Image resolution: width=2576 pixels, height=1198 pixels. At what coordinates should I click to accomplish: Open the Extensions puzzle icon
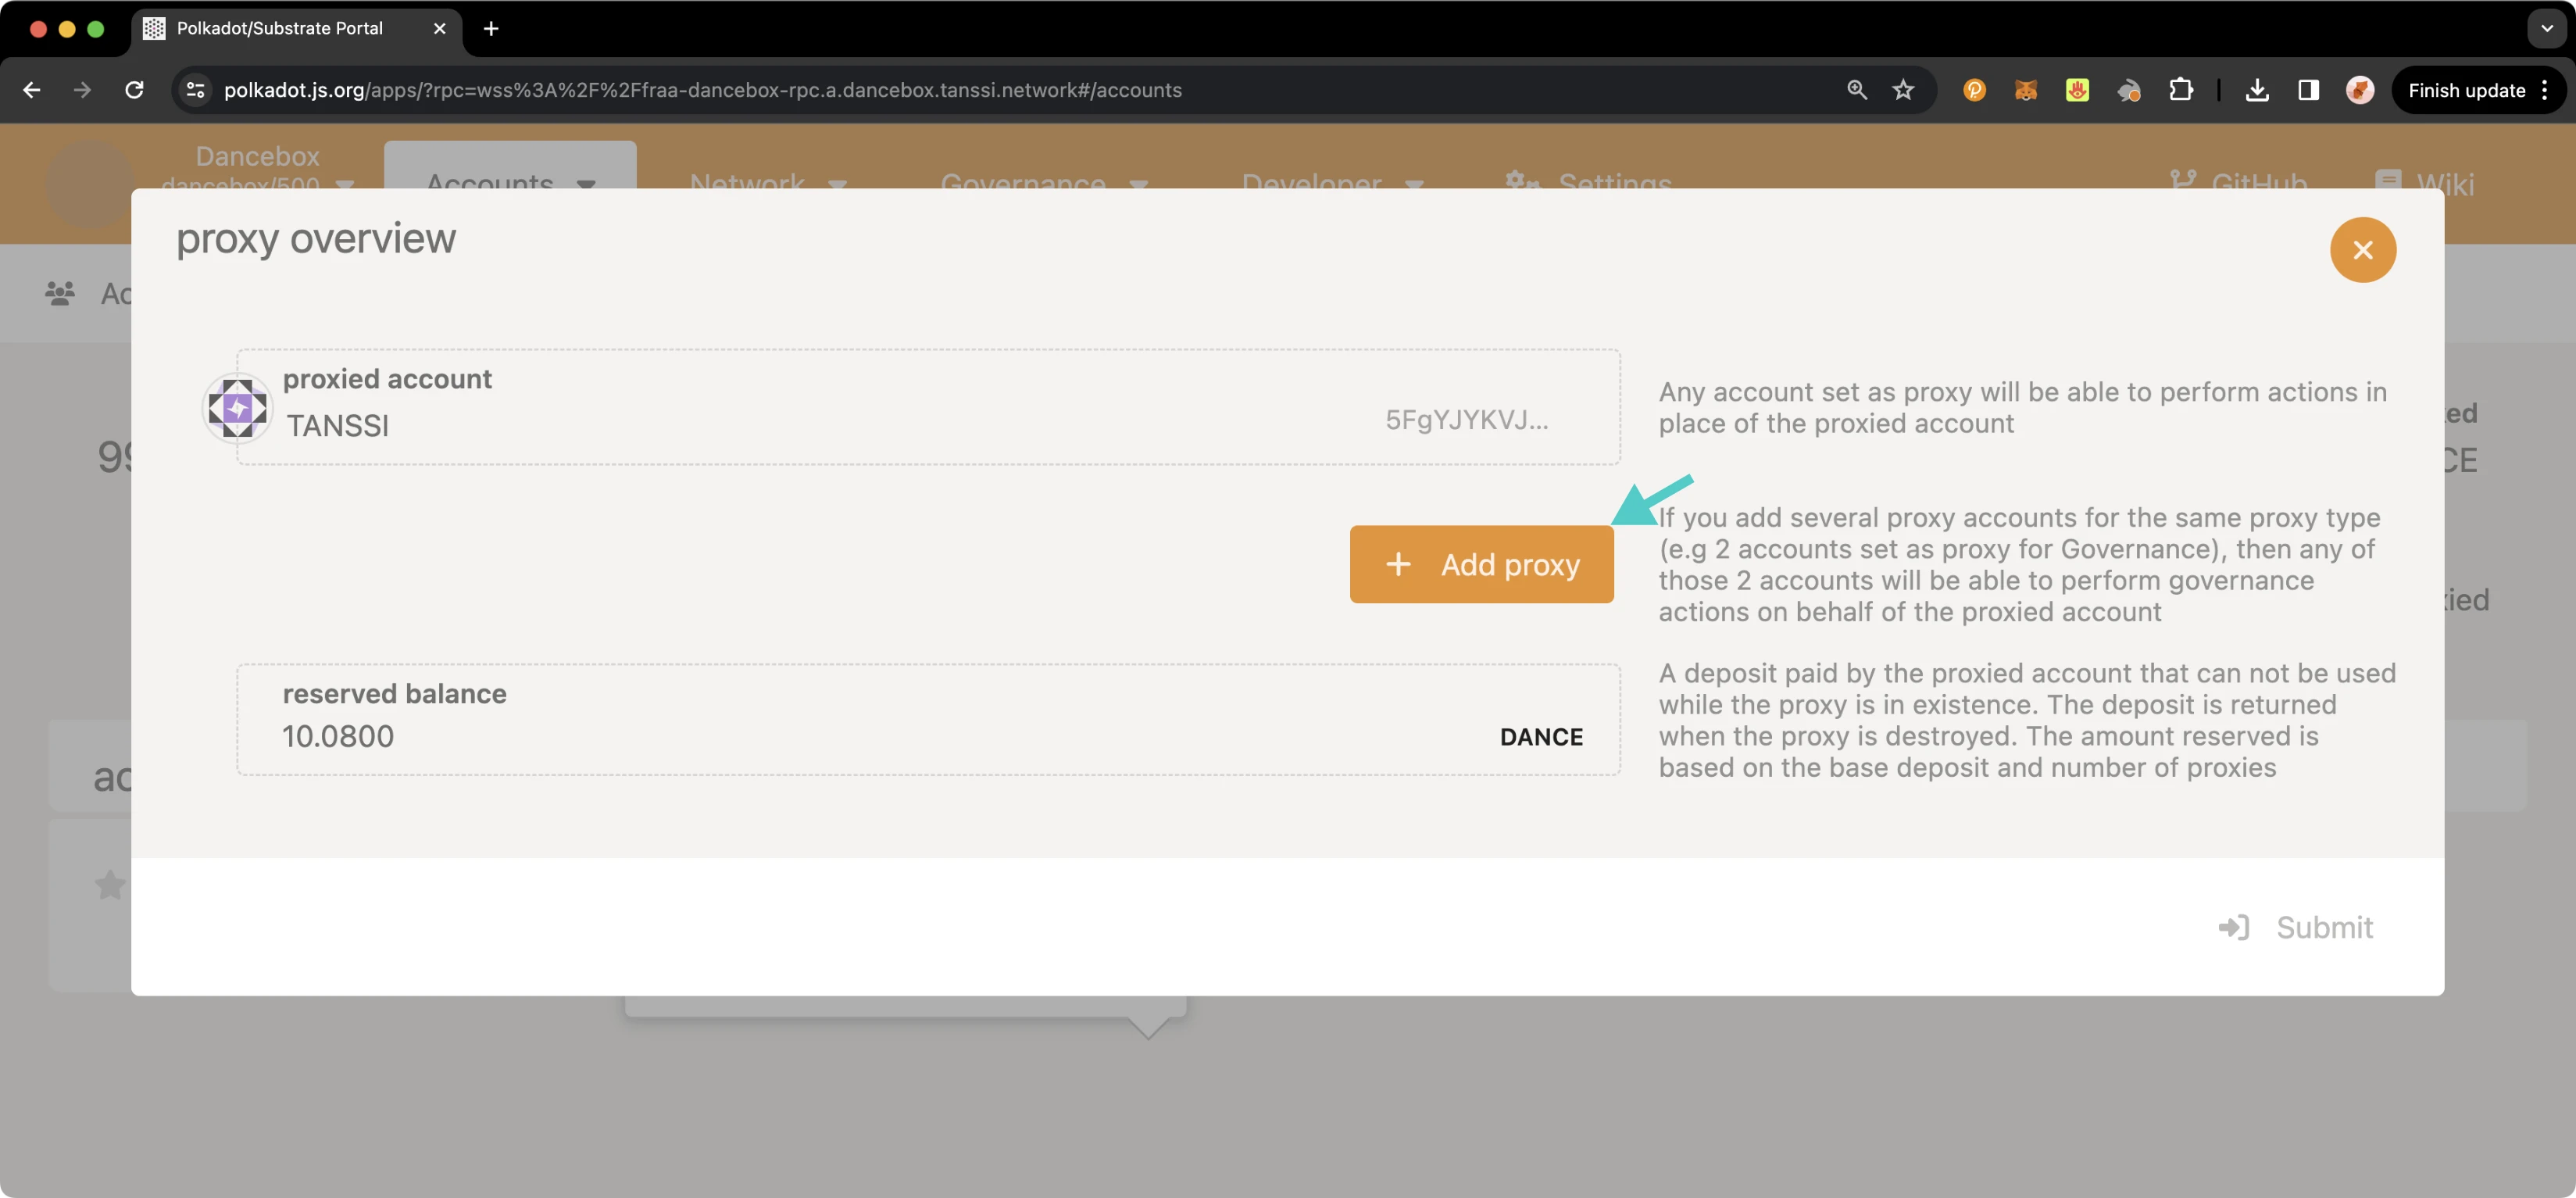[2180, 90]
